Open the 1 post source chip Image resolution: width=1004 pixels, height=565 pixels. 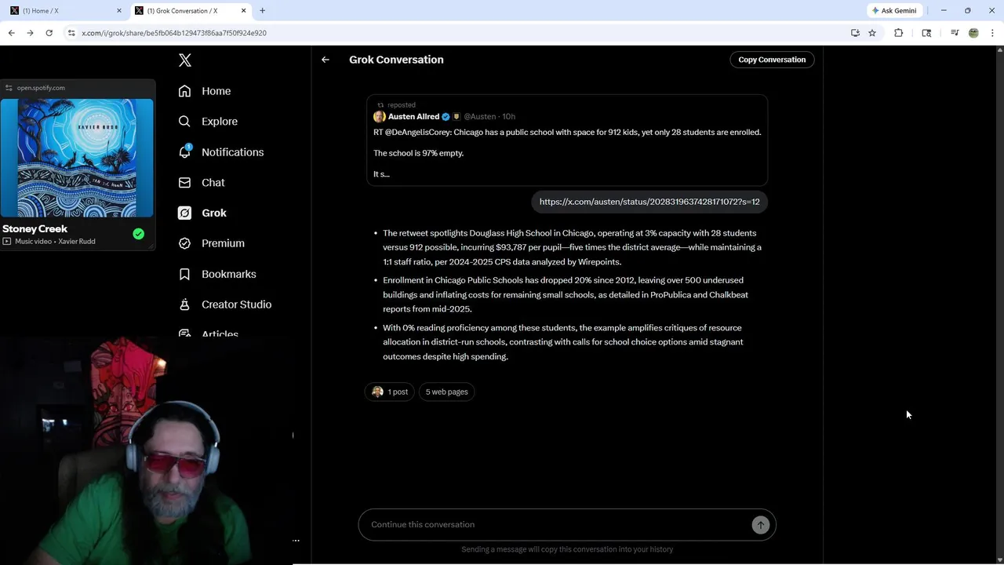[x=390, y=392]
